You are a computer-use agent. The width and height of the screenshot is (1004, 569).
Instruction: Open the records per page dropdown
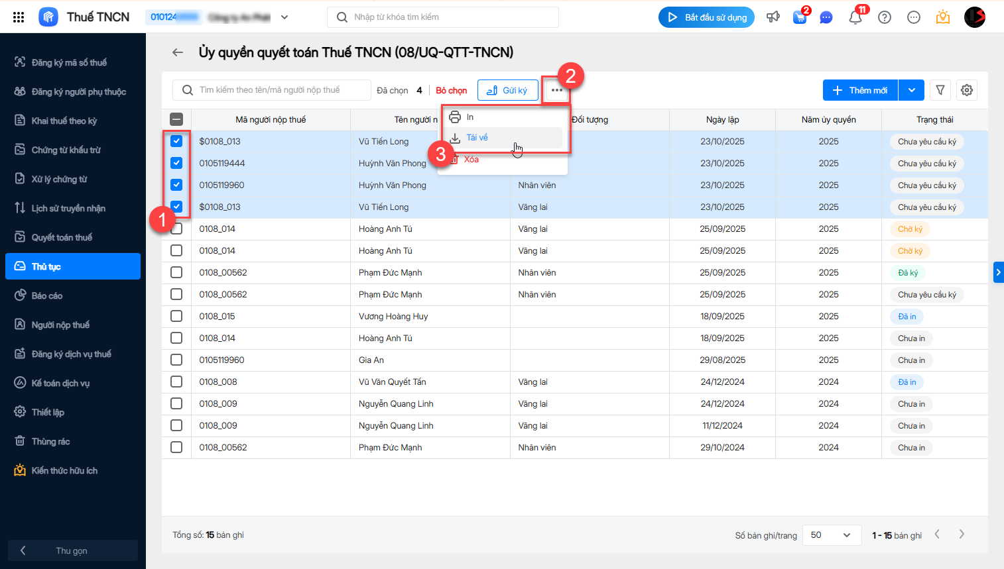click(832, 535)
